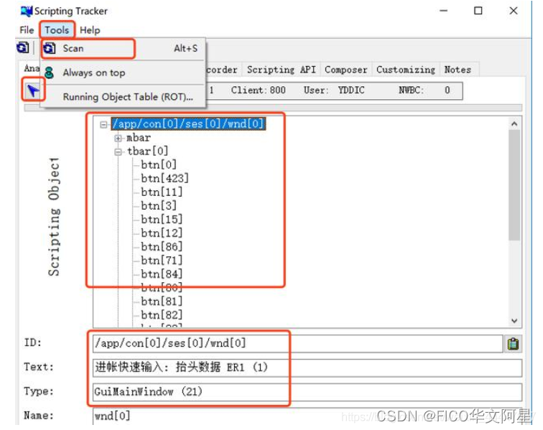Image resolution: width=543 pixels, height=430 pixels.
Task: Choose Scan from the Tools menu
Action: (123, 49)
